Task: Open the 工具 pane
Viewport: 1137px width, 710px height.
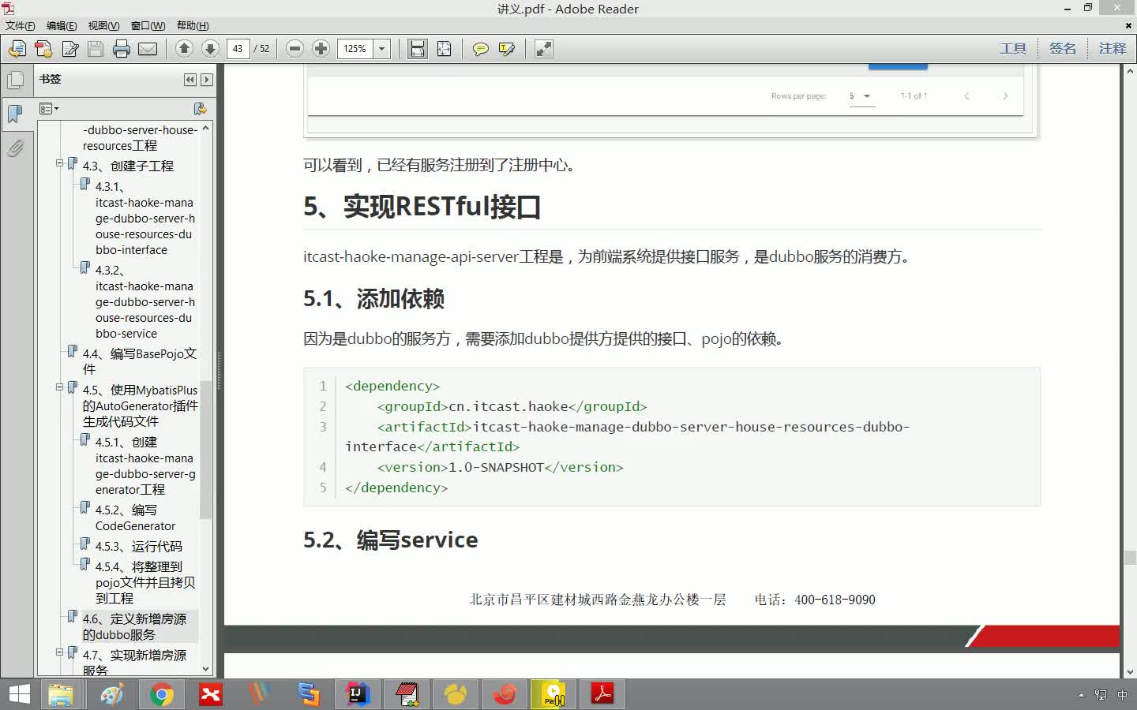Action: 1013,49
